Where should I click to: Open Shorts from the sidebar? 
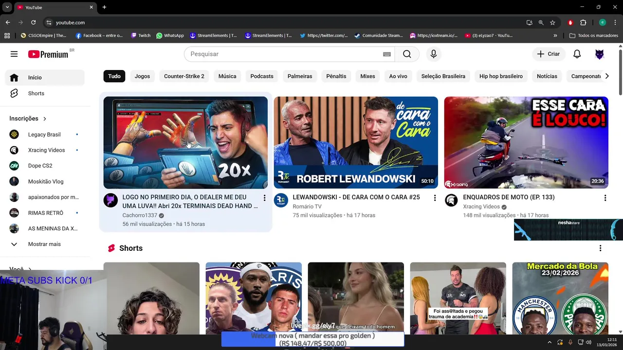coord(45,93)
